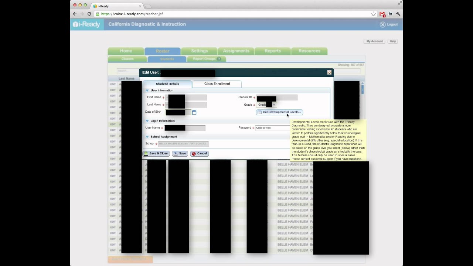Viewport: 473px width, 266px height.
Task: Click the Last Name field
Action: click(186, 105)
